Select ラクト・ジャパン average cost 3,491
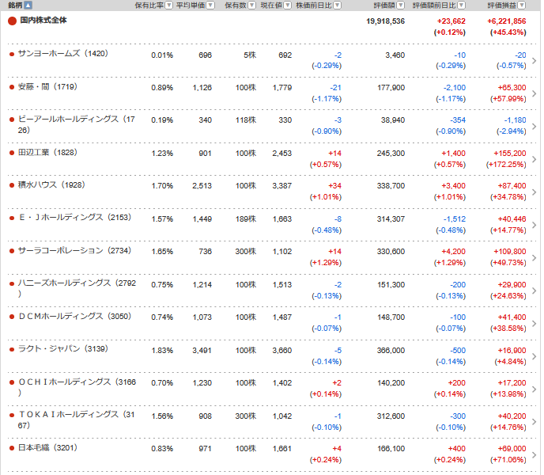The height and width of the screenshot is (475, 544). click(x=202, y=350)
